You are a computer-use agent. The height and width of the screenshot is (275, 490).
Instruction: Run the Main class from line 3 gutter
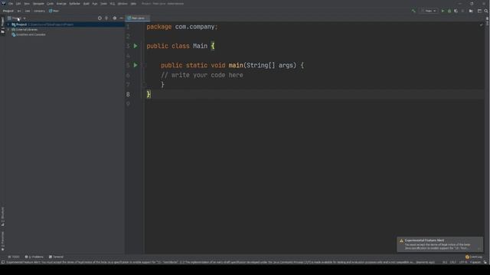136,46
